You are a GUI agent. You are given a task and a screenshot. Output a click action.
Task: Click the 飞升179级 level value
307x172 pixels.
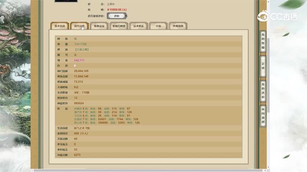pyautogui.click(x=81, y=44)
